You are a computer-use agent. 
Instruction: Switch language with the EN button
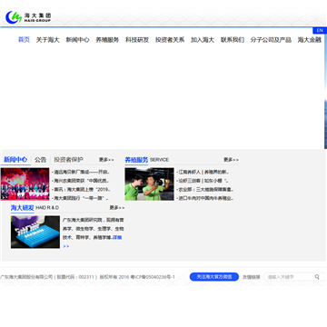pos(320,30)
